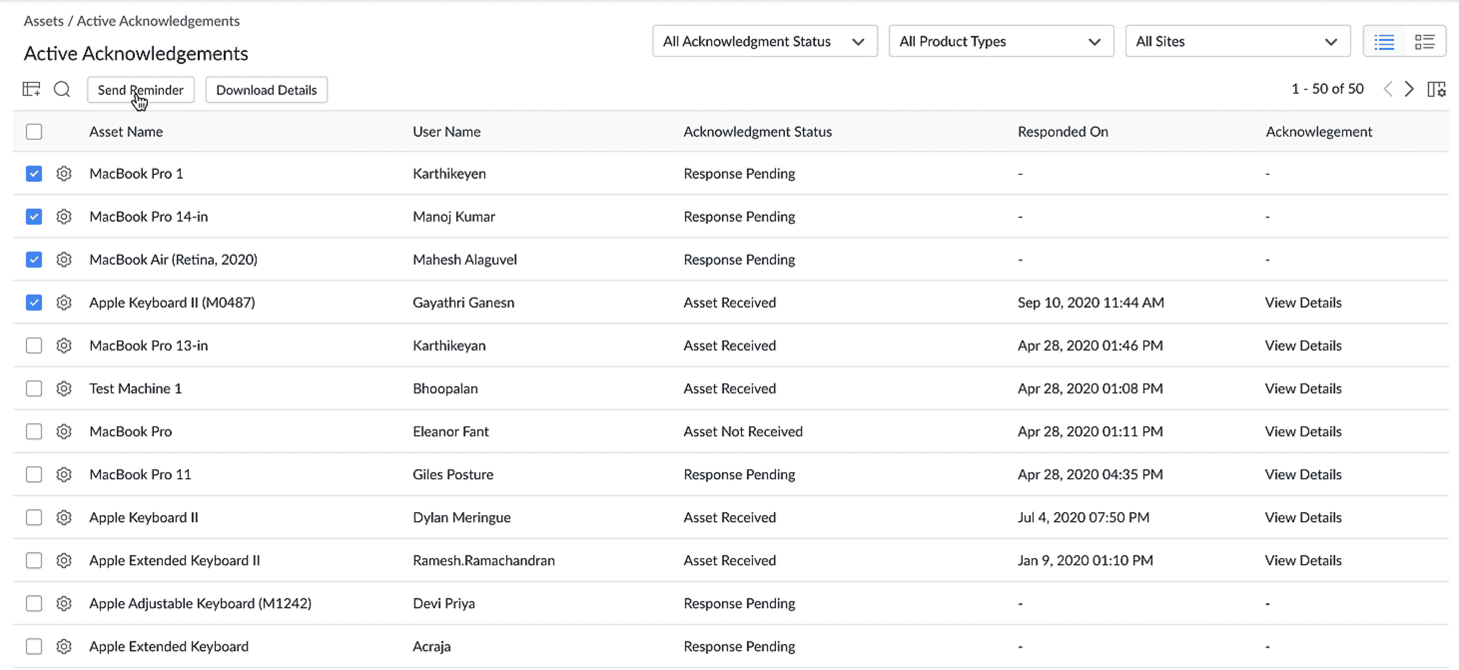Click the Send Reminder button

[140, 89]
